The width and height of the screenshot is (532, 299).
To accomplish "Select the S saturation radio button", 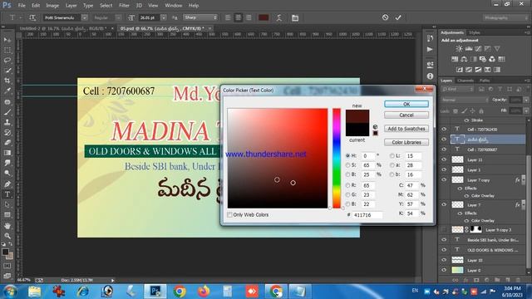I will [347, 165].
